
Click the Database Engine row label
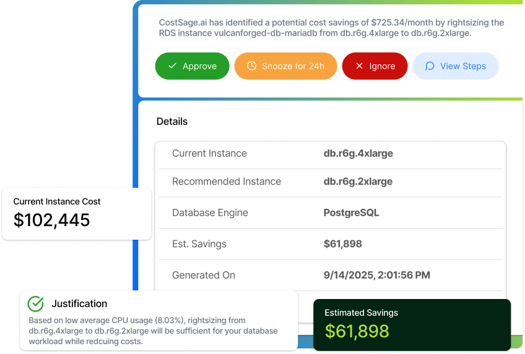[x=210, y=213]
